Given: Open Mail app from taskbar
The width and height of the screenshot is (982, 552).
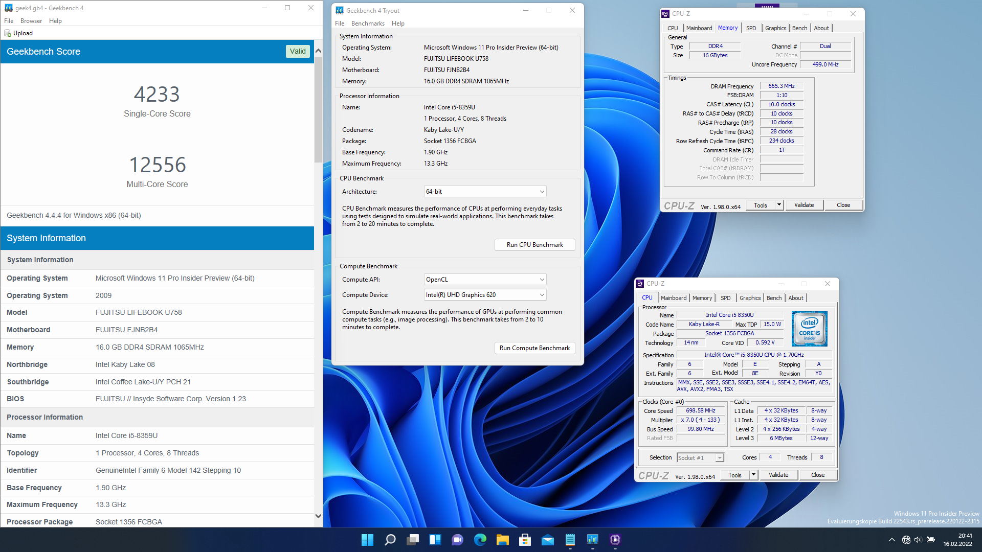Looking at the screenshot, I should 548,540.
